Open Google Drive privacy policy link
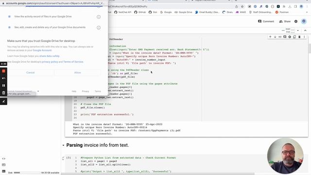 [50, 62]
